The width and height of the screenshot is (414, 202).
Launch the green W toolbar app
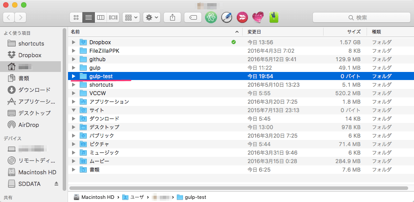point(274,17)
